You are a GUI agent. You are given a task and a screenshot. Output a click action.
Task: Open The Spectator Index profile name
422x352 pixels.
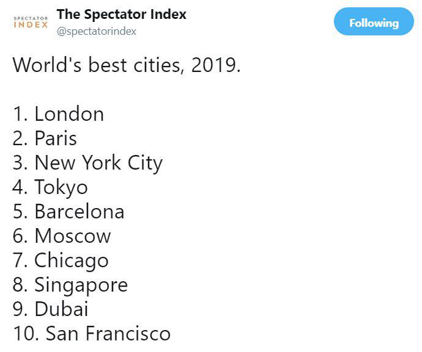[x=121, y=14]
